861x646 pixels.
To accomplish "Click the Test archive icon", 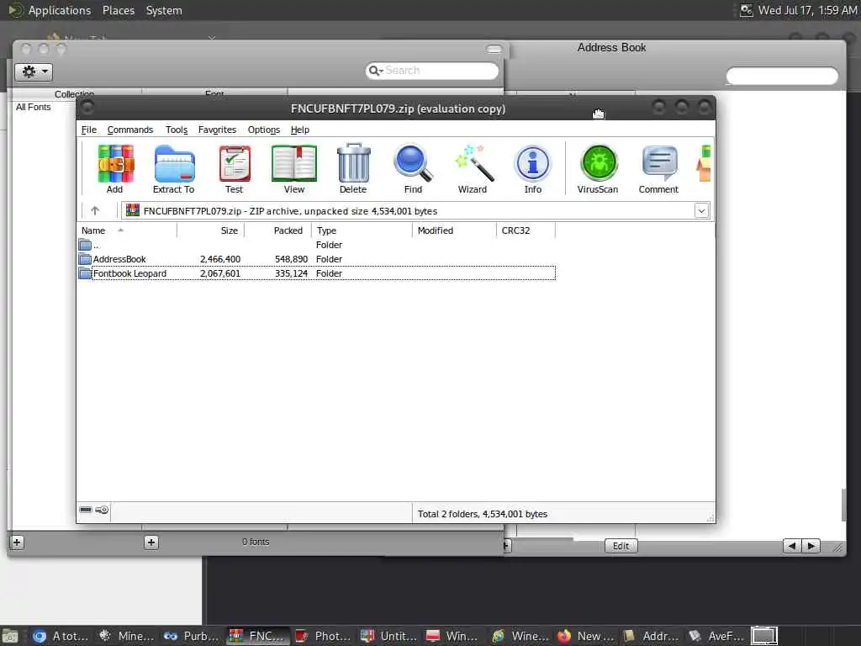I will point(235,163).
